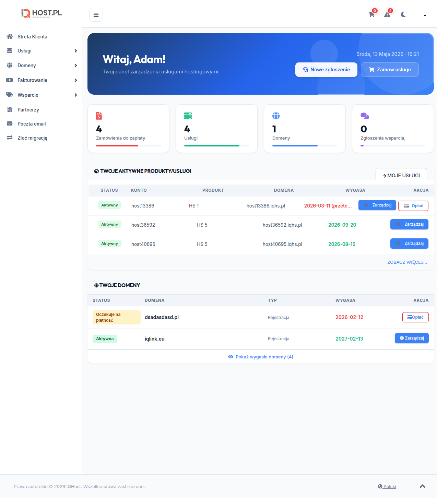
Task: Click Polski language selector in footer
Action: pyautogui.click(x=387, y=486)
